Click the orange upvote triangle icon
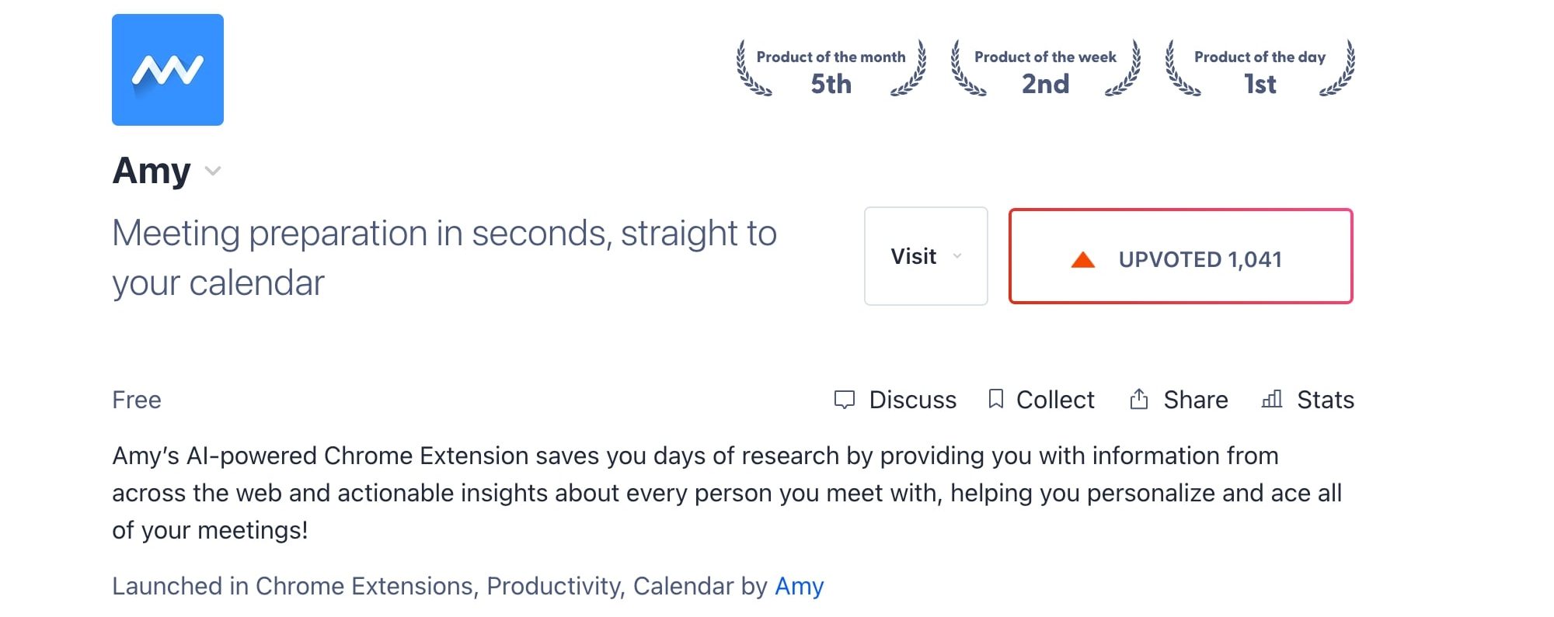Image resolution: width=1554 pixels, height=617 pixels. pos(1083,260)
